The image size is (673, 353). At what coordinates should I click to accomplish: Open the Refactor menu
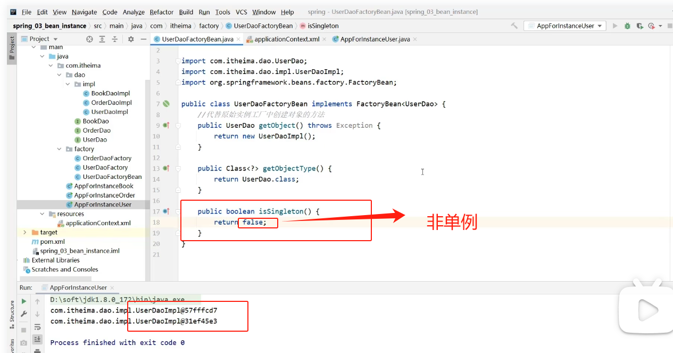point(162,12)
